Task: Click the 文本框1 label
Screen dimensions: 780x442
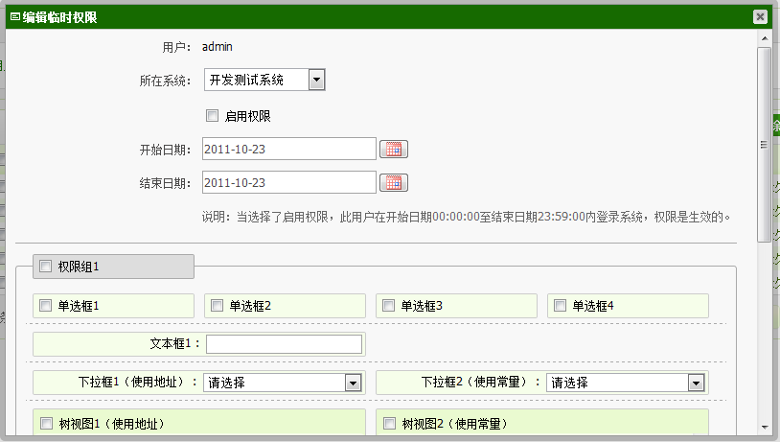Action: coord(174,343)
